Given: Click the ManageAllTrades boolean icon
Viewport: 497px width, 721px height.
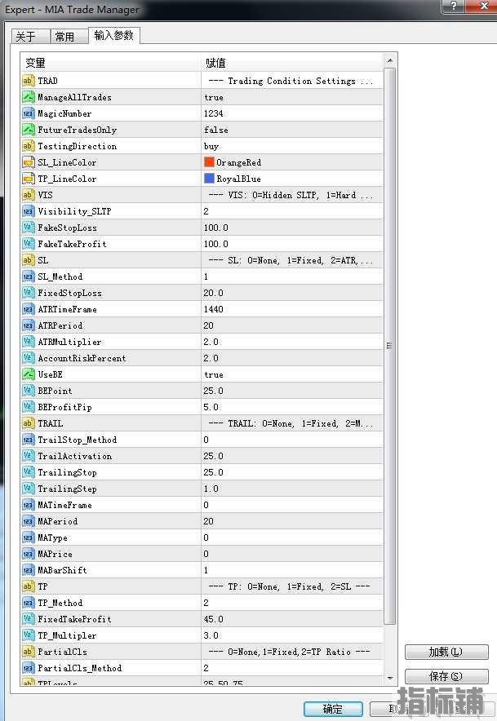Looking at the screenshot, I should coord(28,97).
